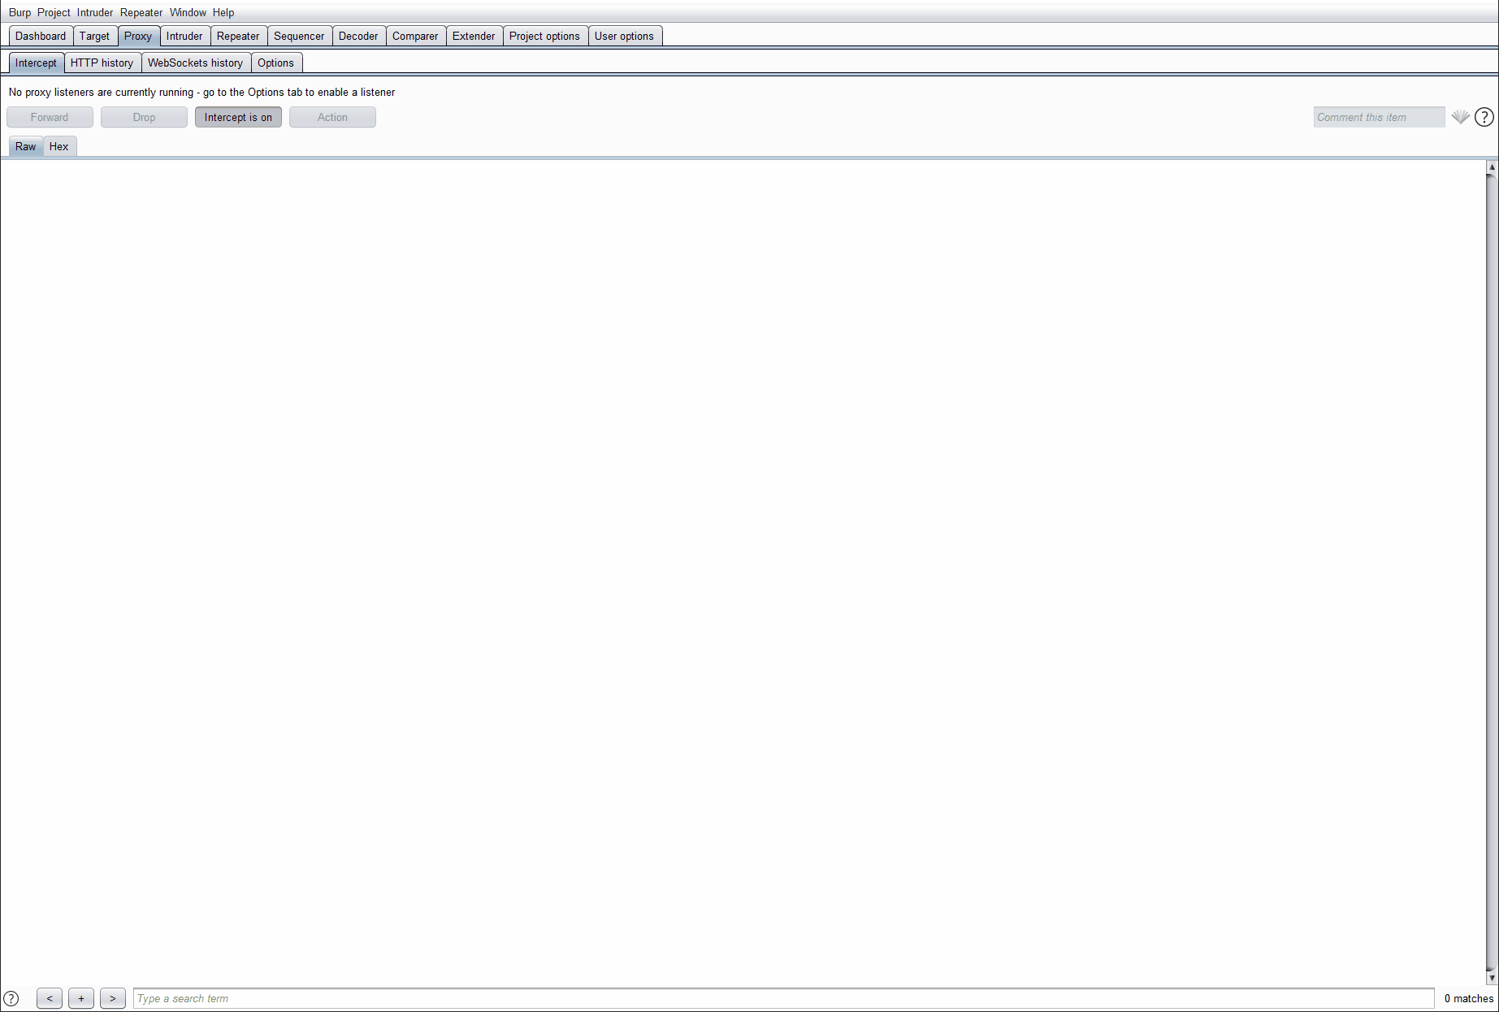This screenshot has width=1499, height=1012.
Task: Open the Help menu
Action: click(223, 12)
